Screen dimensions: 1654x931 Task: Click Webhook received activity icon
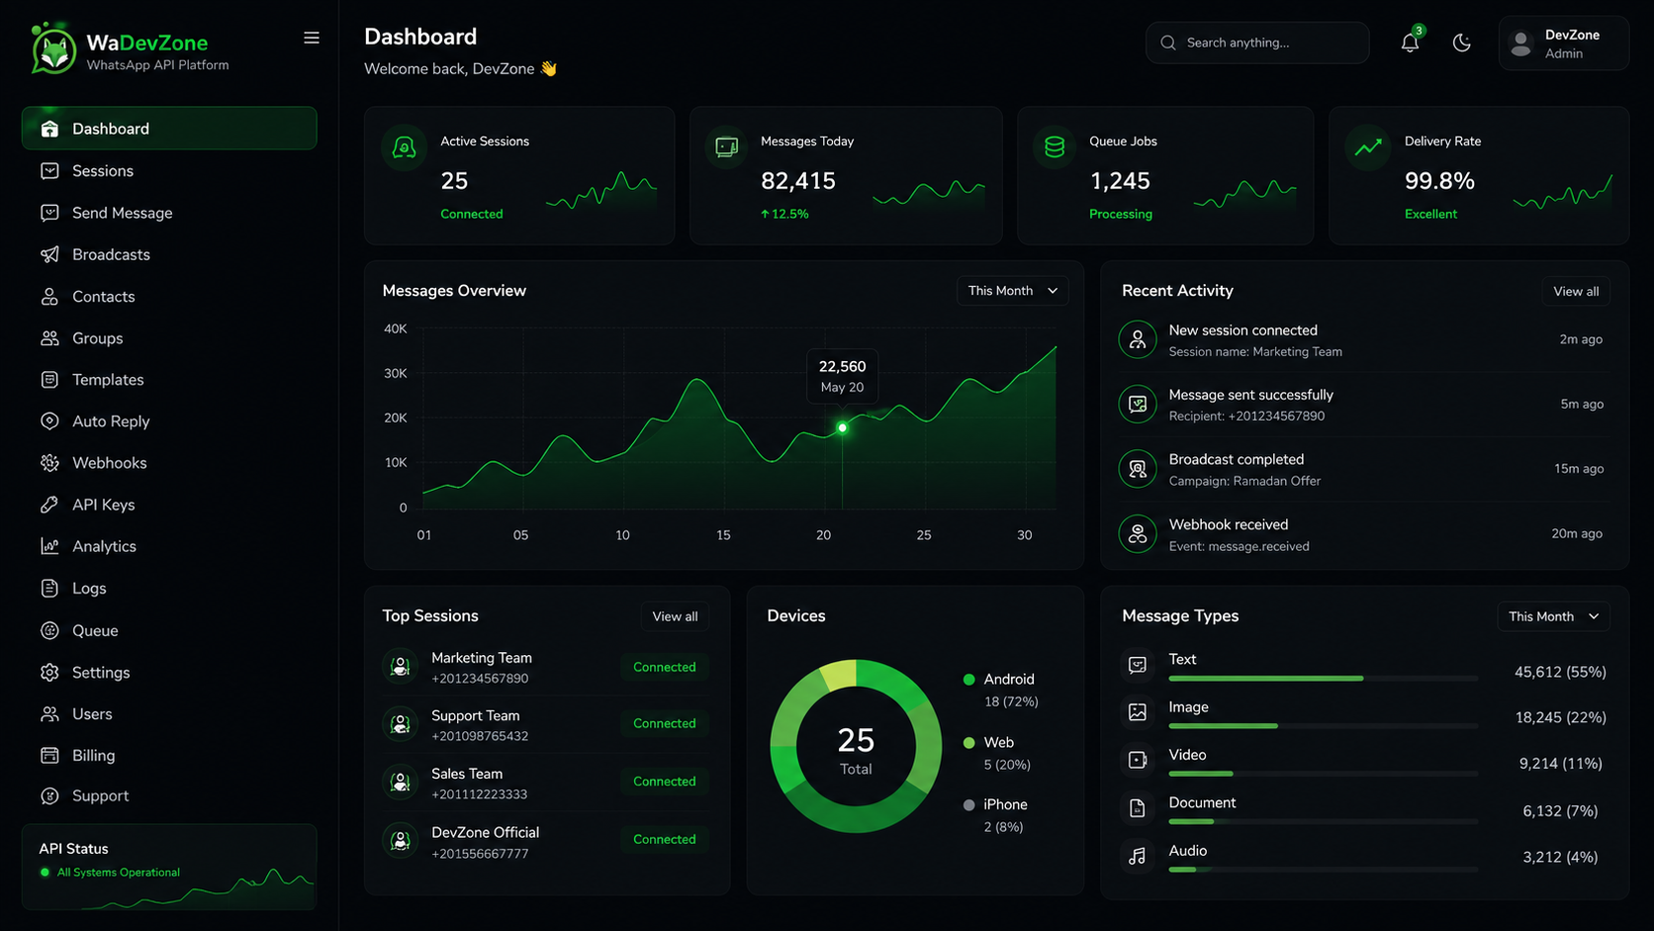(x=1138, y=533)
